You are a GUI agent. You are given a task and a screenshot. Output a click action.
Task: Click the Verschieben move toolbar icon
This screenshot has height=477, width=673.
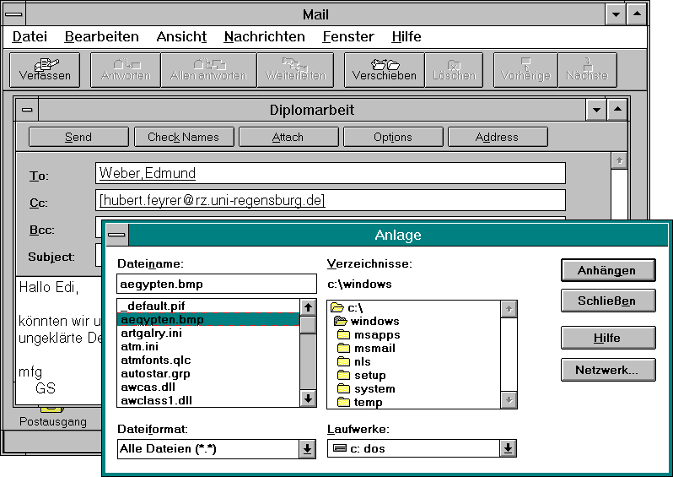point(384,70)
